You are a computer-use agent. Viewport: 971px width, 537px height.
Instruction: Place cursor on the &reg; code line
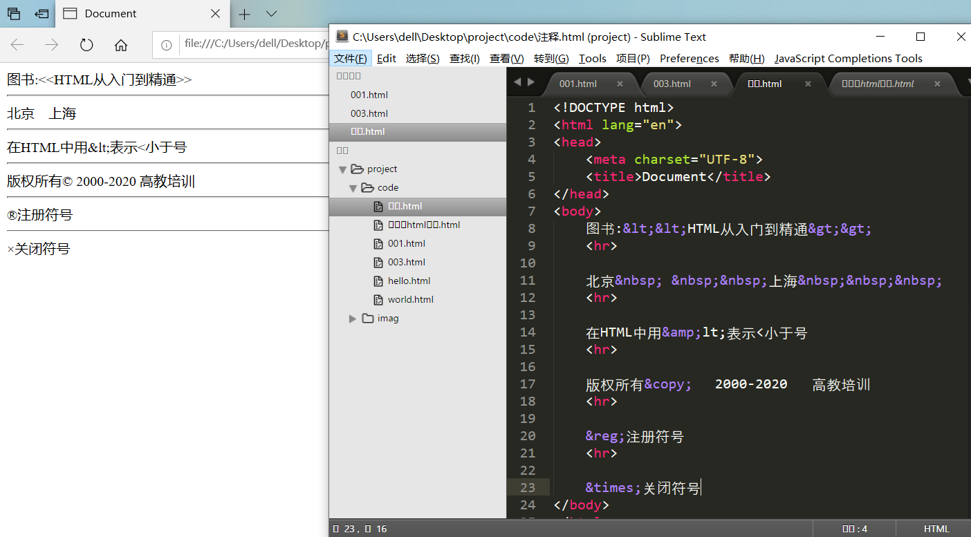(634, 436)
